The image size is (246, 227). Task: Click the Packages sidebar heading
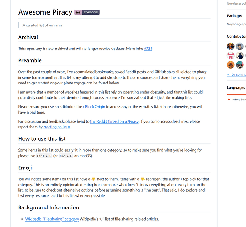coord(235,16)
